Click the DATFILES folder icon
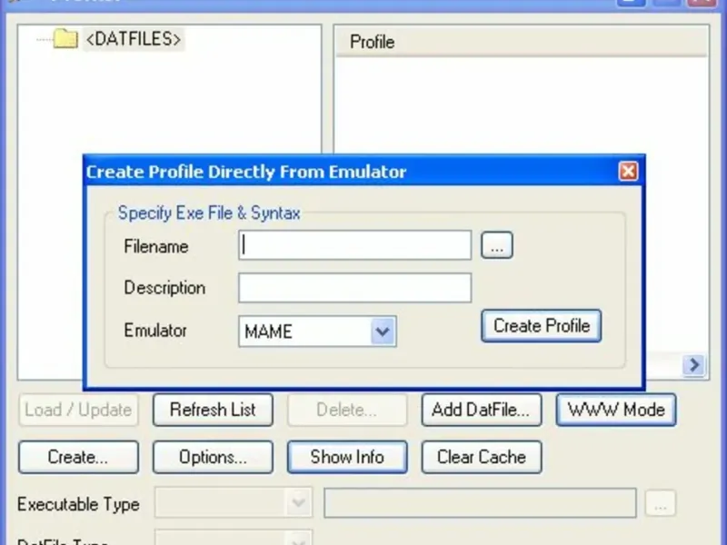The height and width of the screenshot is (545, 727). tap(65, 39)
